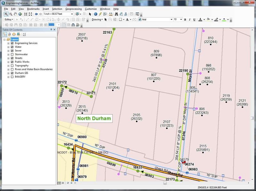The width and height of the screenshot is (256, 191).
Task: Pick the Measure ruler tool
Action: (111, 14)
